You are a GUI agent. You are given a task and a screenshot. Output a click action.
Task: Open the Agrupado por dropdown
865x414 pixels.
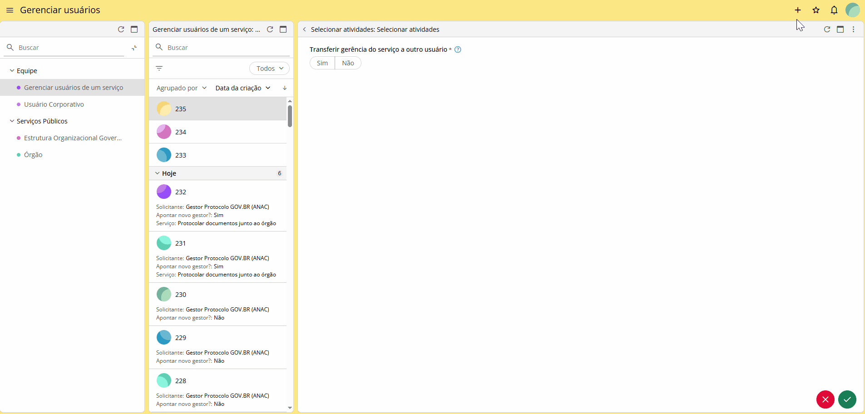tap(182, 88)
